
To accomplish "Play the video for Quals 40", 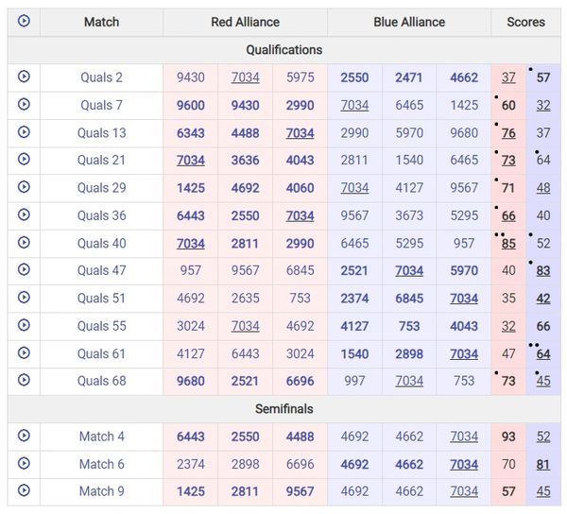I will tap(24, 243).
